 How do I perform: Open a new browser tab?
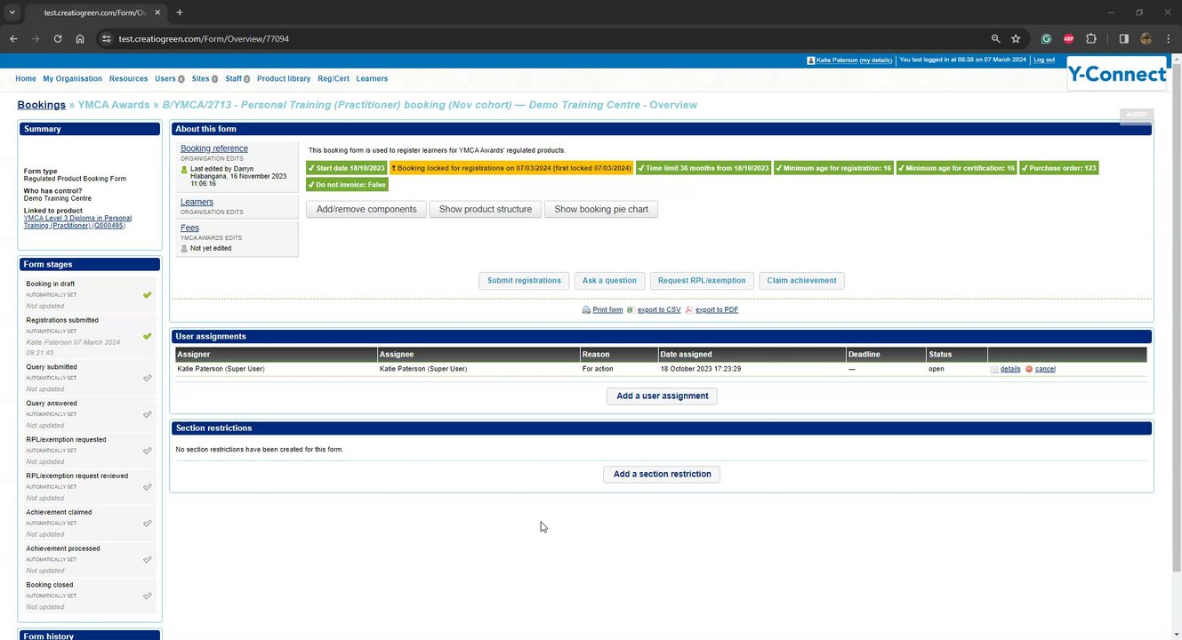coord(180,12)
